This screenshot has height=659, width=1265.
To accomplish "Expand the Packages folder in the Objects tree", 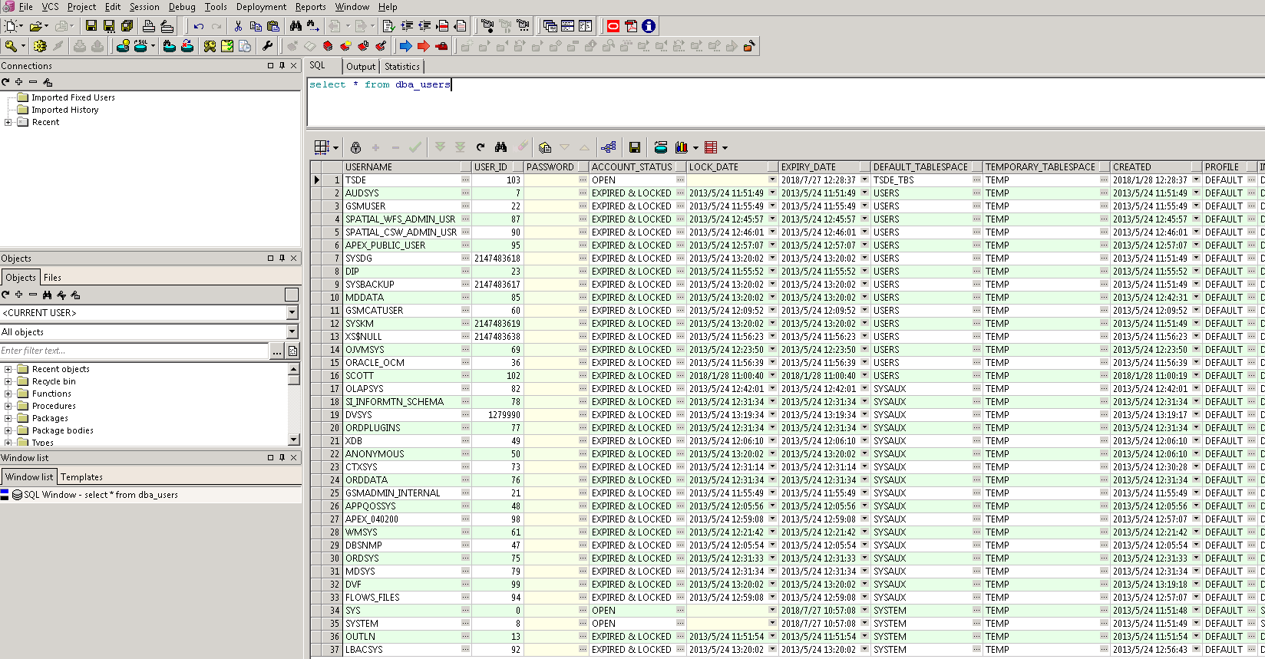I will coord(8,418).
